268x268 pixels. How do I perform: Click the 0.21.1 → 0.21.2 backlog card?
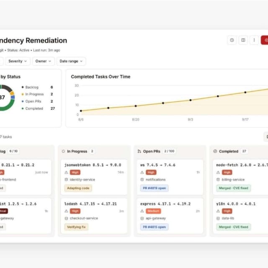[x=26, y=177]
